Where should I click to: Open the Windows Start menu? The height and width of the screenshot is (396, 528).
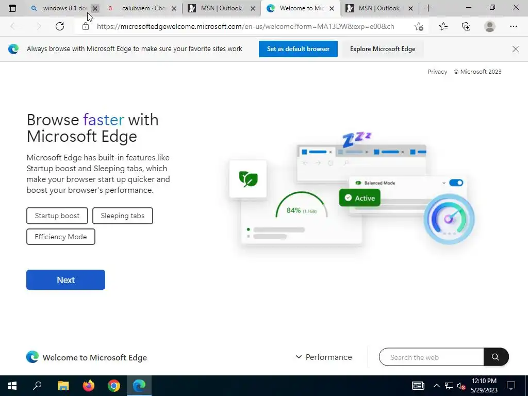click(12, 386)
